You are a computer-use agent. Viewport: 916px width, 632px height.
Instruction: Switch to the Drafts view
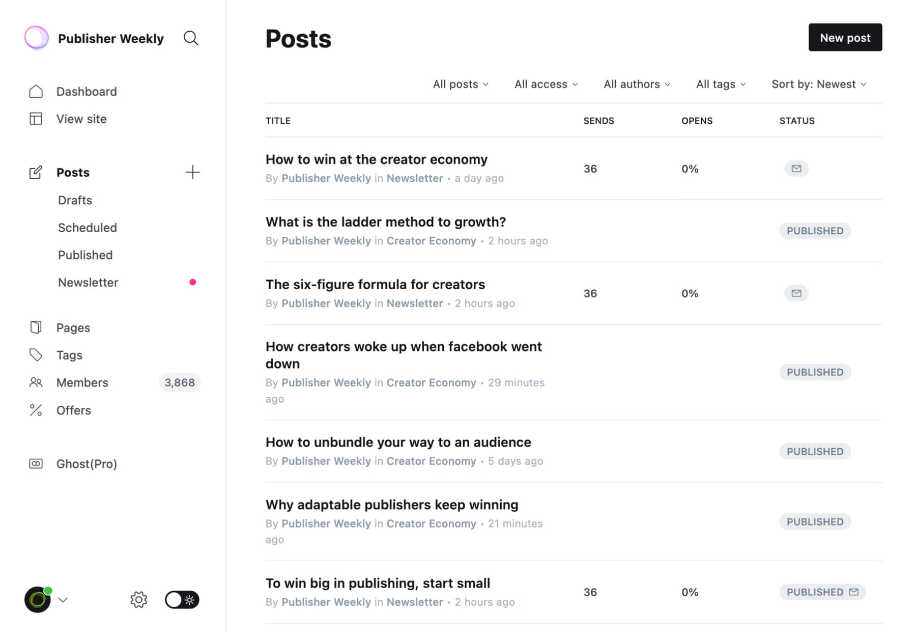[75, 200]
